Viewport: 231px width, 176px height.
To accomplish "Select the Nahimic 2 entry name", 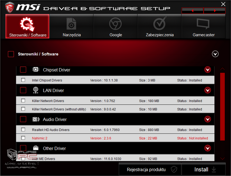I will (x=40, y=138).
